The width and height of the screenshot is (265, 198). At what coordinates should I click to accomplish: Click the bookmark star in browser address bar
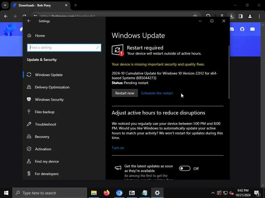[195, 16]
